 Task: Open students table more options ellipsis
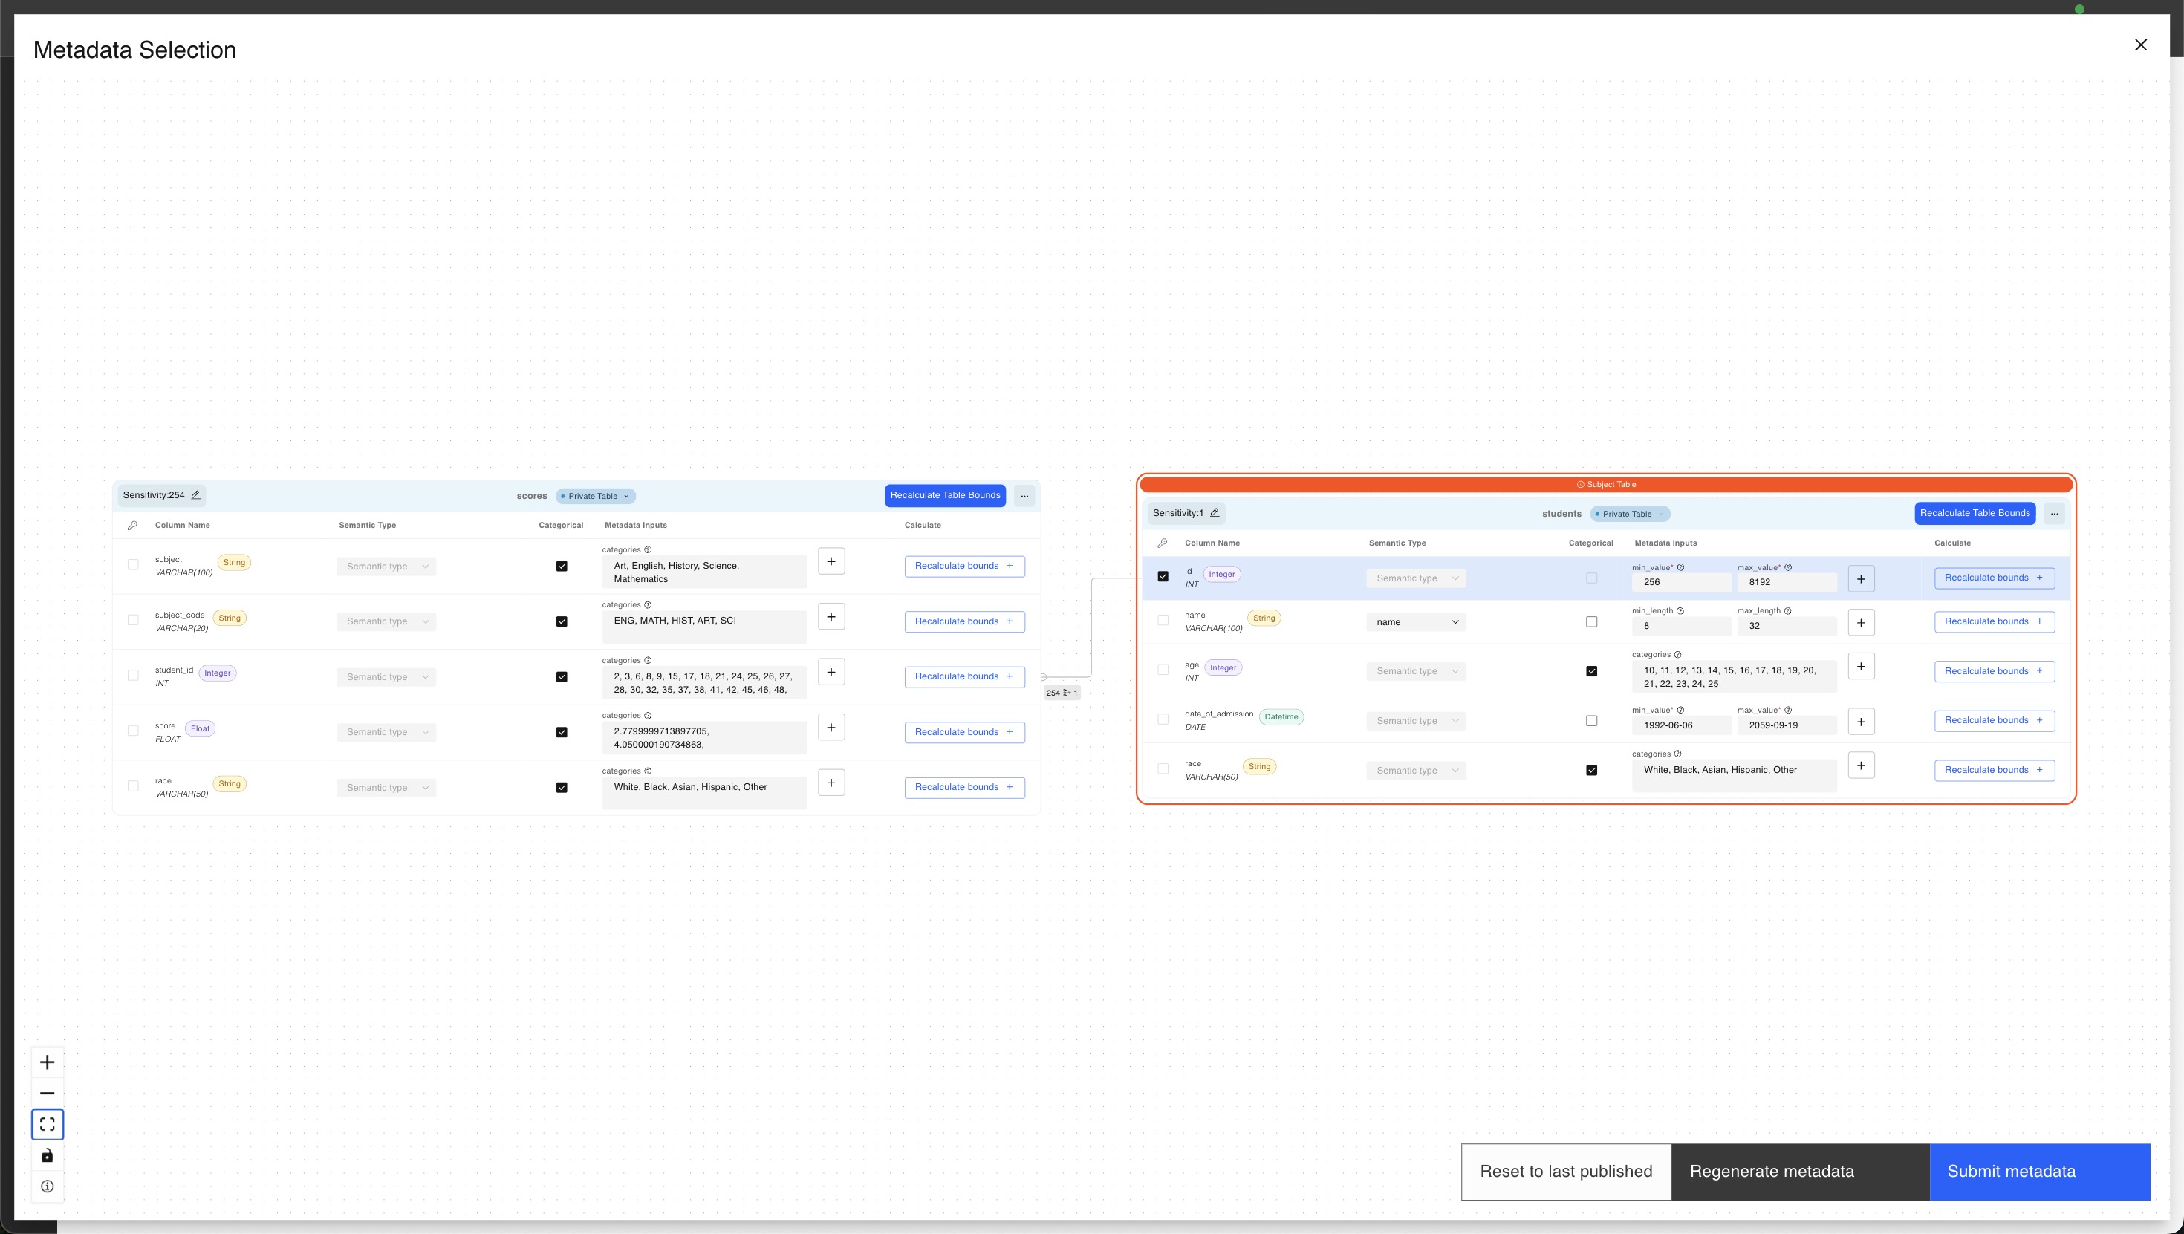(x=2054, y=514)
